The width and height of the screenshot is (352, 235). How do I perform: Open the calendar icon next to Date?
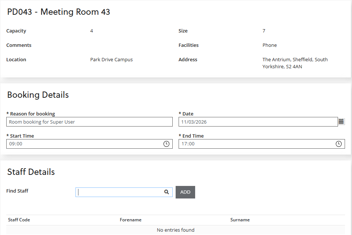[341, 121]
